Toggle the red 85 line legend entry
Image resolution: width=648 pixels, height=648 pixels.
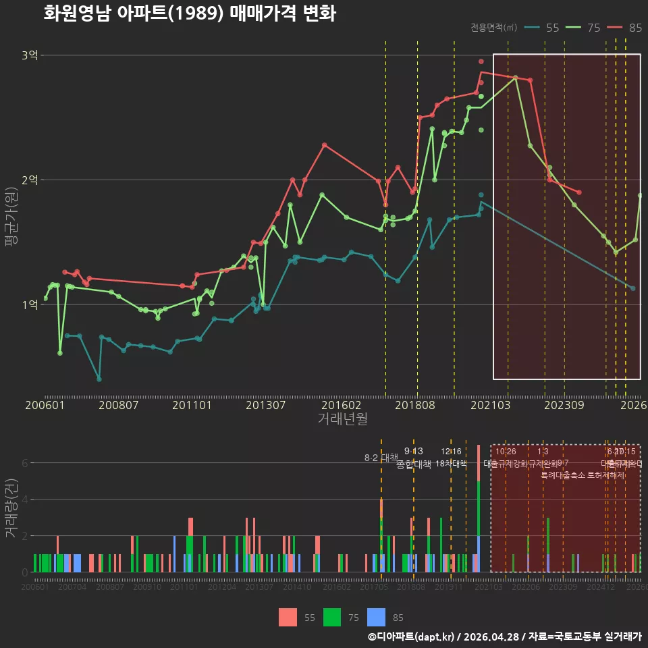[624, 28]
